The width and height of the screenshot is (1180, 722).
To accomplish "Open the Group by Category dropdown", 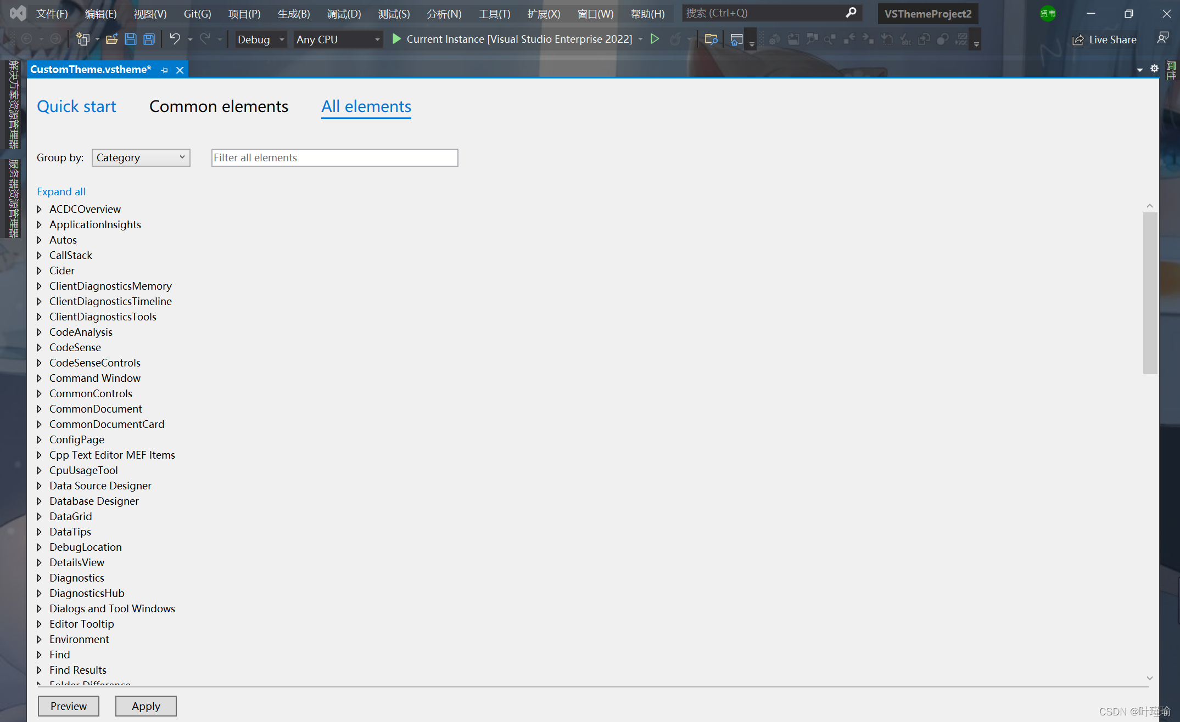I will coord(141,158).
